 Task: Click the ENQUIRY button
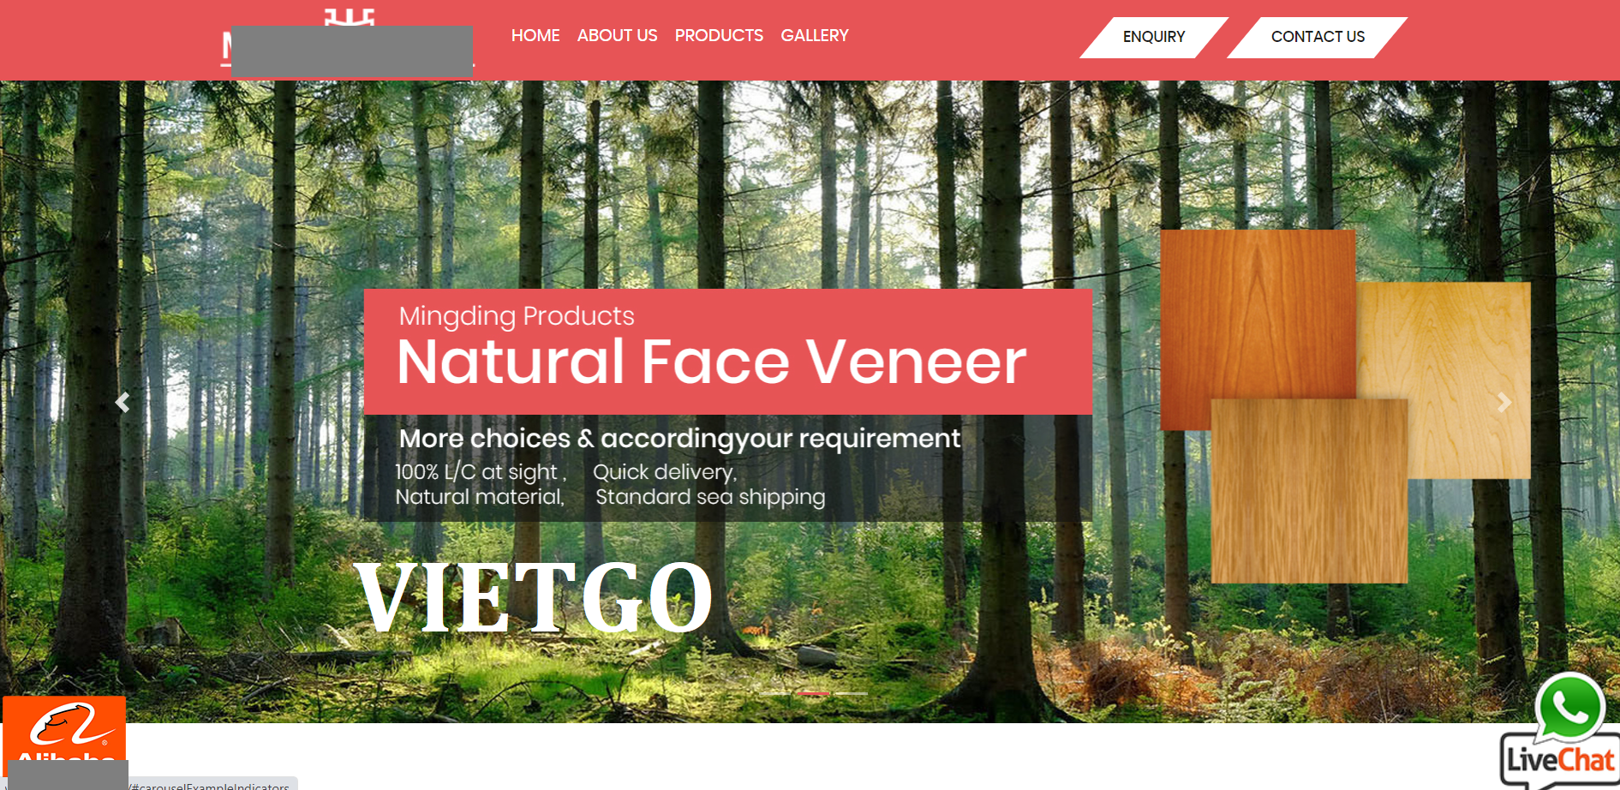[1154, 37]
